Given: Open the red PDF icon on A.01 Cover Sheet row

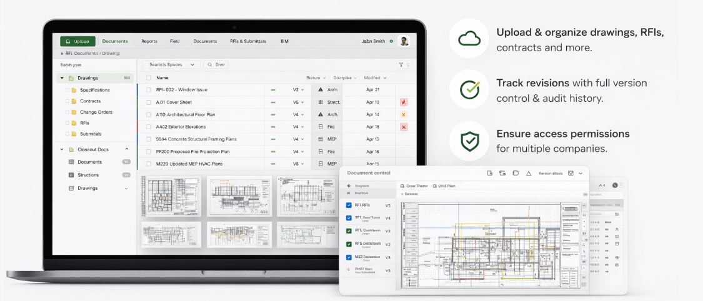Looking at the screenshot, I should (404, 102).
